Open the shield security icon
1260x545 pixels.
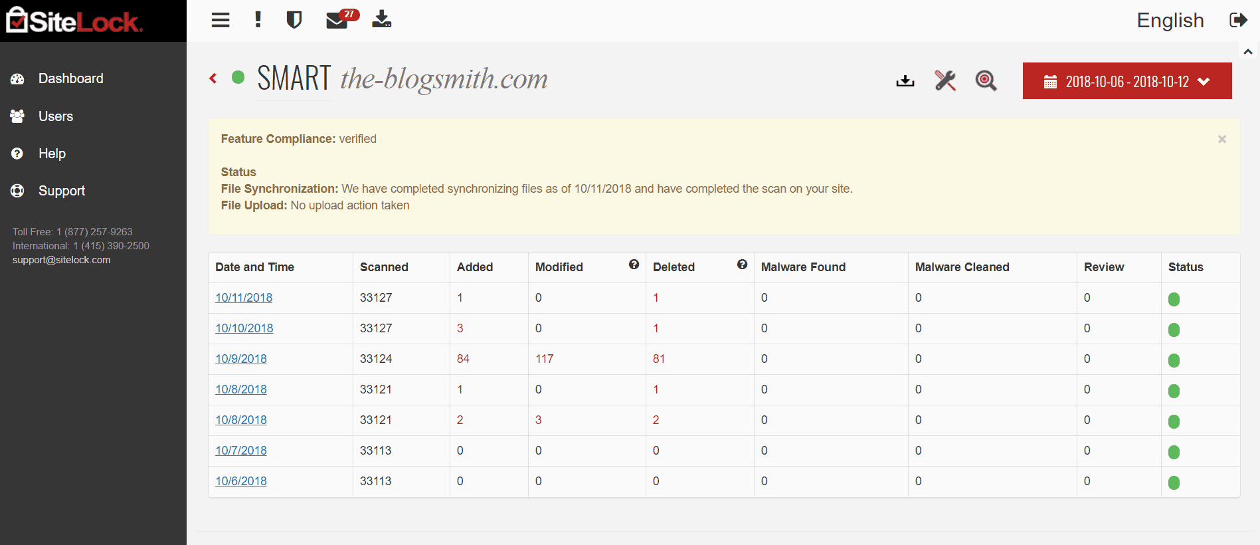(294, 20)
